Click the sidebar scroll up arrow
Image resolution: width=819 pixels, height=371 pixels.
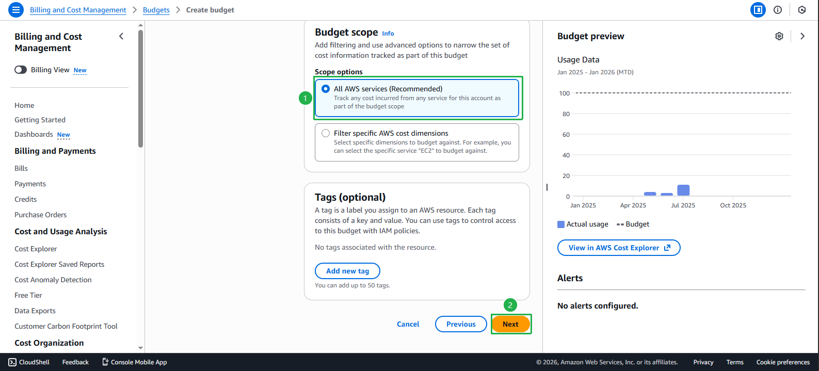pos(140,25)
